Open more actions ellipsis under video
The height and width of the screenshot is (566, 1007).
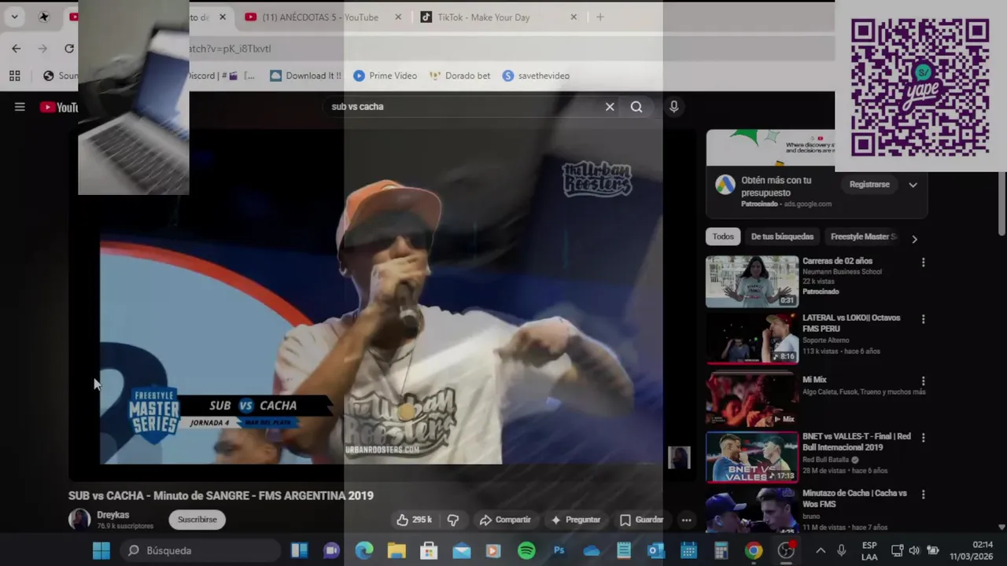pyautogui.click(x=686, y=520)
